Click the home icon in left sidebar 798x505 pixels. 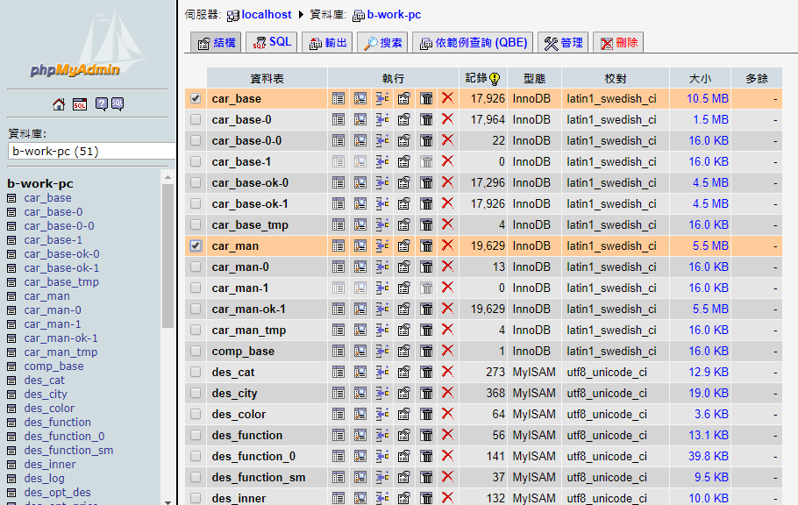(59, 104)
